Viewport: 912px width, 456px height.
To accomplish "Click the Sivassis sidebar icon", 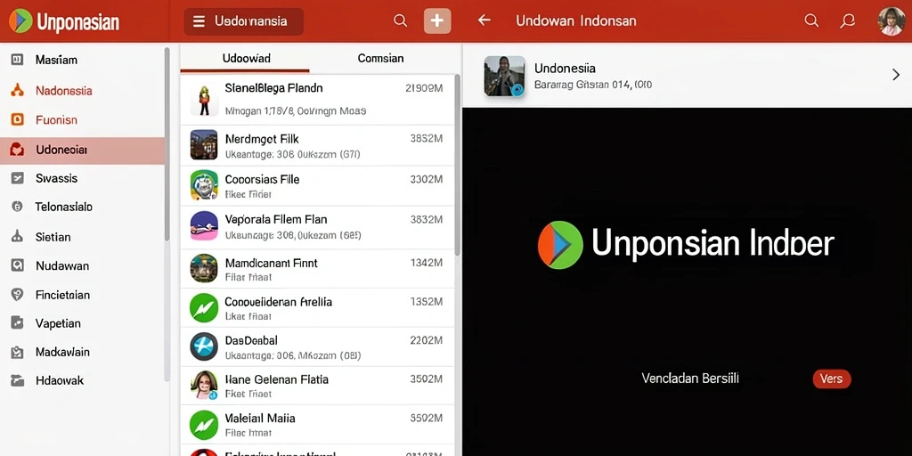I will coord(18,178).
